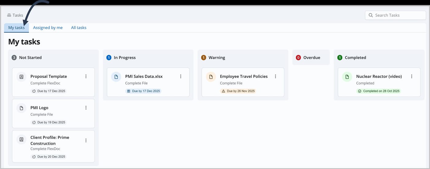This screenshot has width=430, height=169.
Task: Click the 'Warning' column heading
Action: (x=217, y=57)
